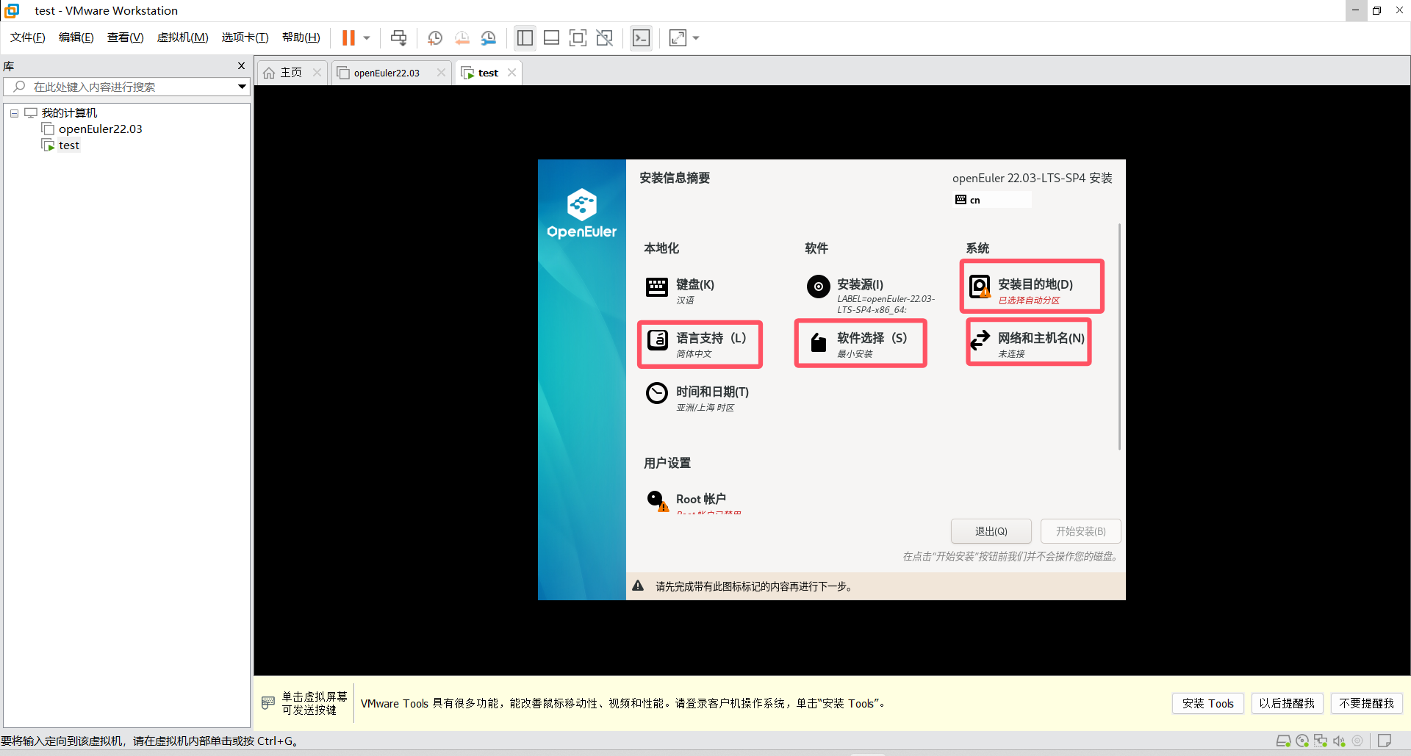Image resolution: width=1411 pixels, height=756 pixels.
Task: Click the sound card status icon
Action: (x=1339, y=741)
